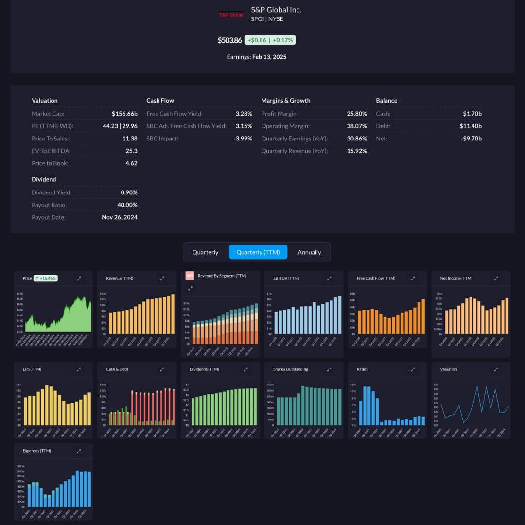
Task: Click Quarterly Revenue (YoY) 15.92%
Action: [357, 151]
